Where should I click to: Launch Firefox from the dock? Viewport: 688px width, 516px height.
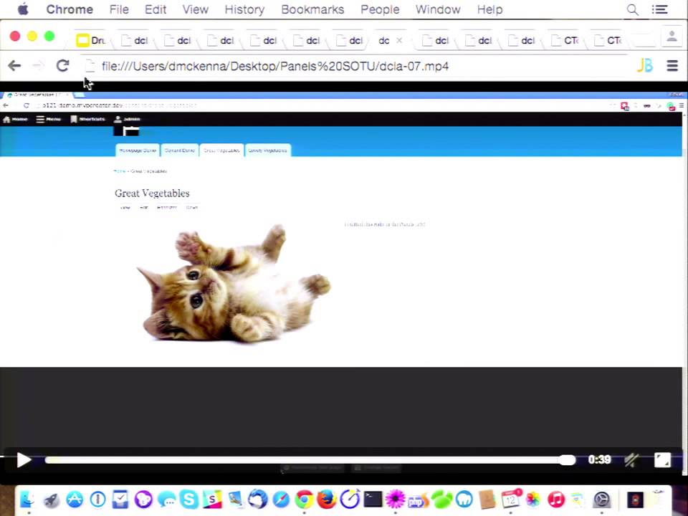pyautogui.click(x=327, y=499)
